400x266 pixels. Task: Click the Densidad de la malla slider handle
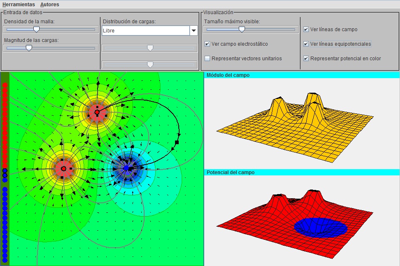(x=36, y=30)
